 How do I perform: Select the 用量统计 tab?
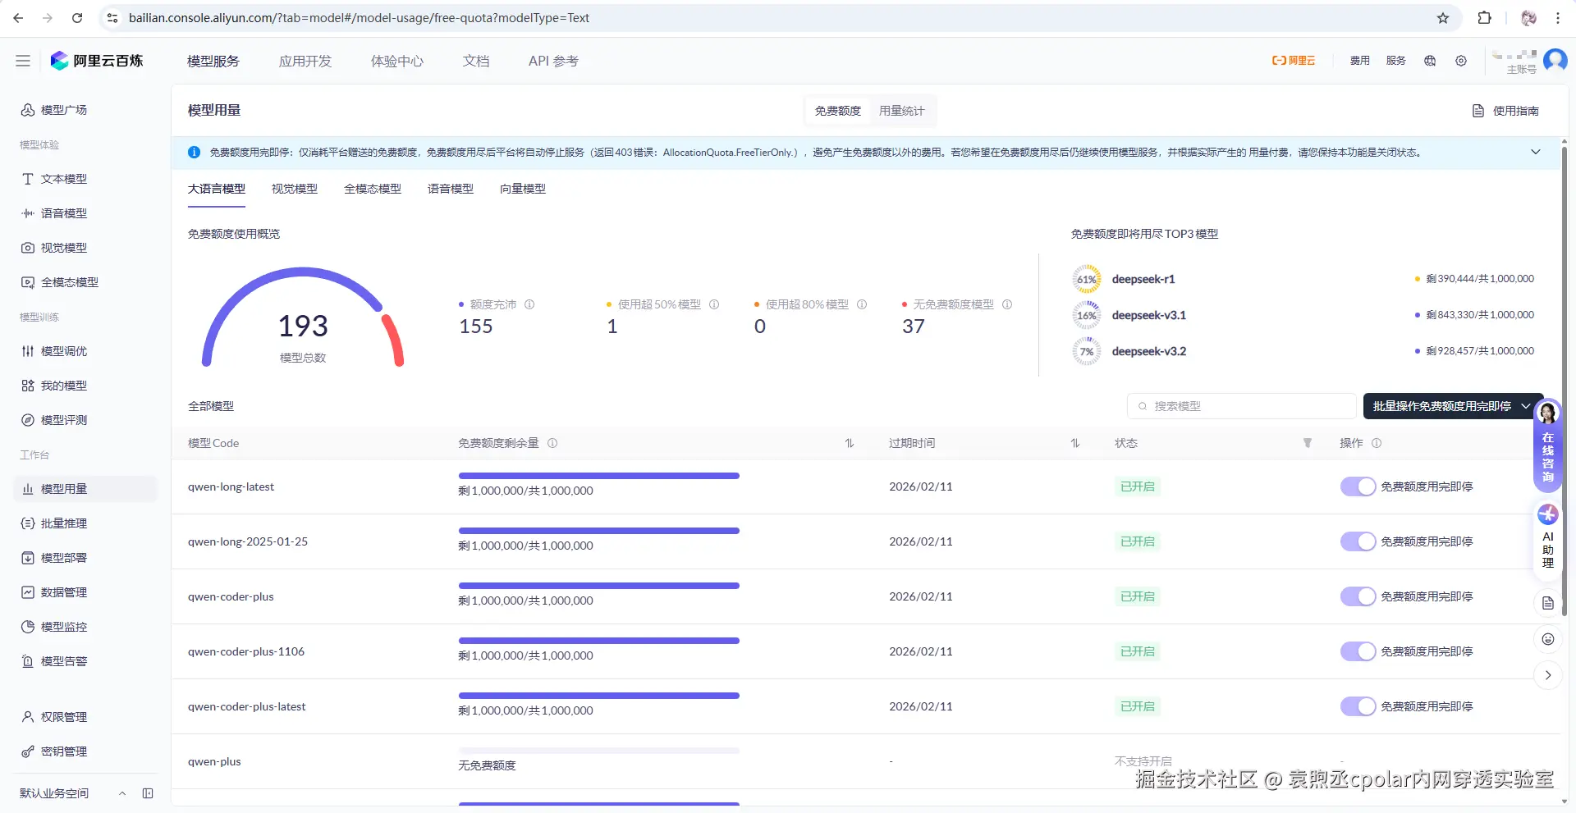tap(901, 111)
